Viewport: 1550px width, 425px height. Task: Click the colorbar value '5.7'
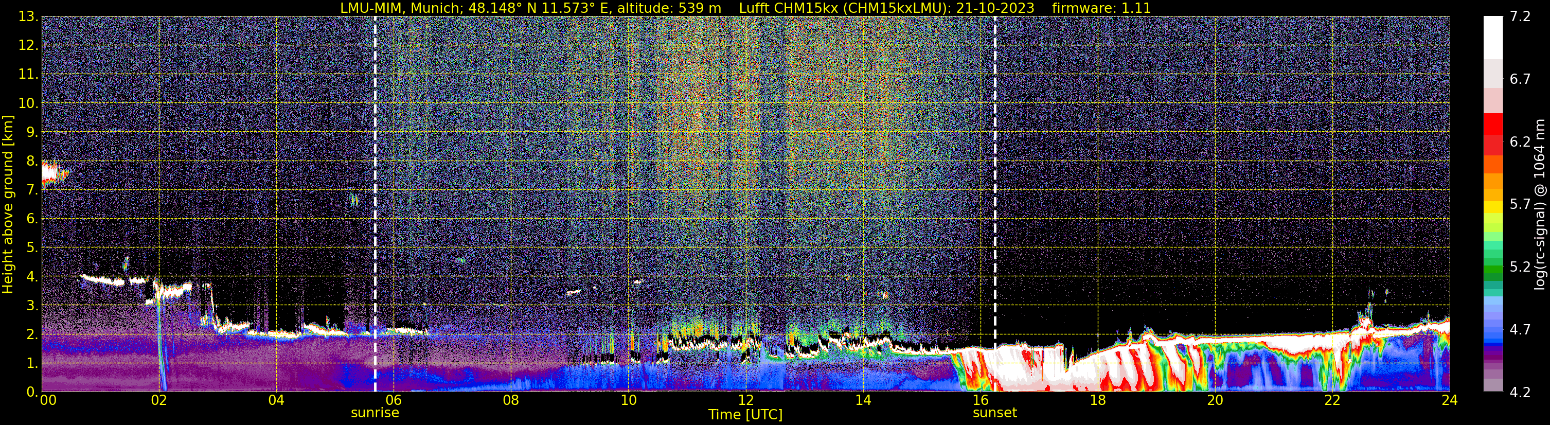pyautogui.click(x=1520, y=205)
